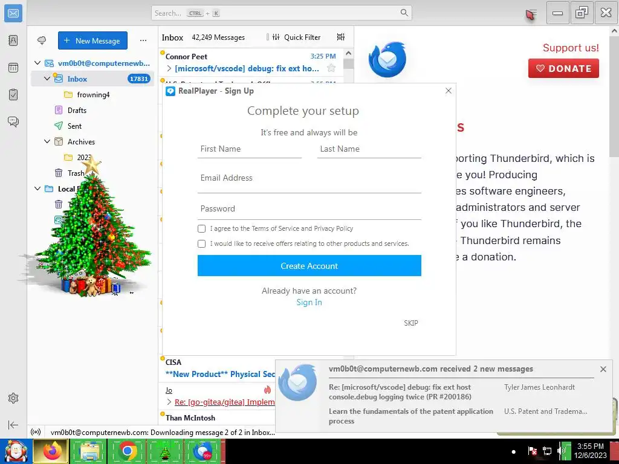Click the Last Name input field
The height and width of the screenshot is (464, 619).
tap(369, 149)
